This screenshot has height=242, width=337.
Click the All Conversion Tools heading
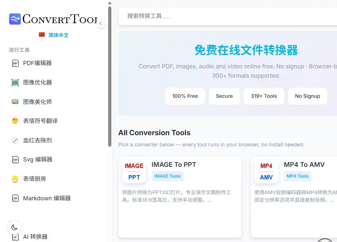coord(154,133)
